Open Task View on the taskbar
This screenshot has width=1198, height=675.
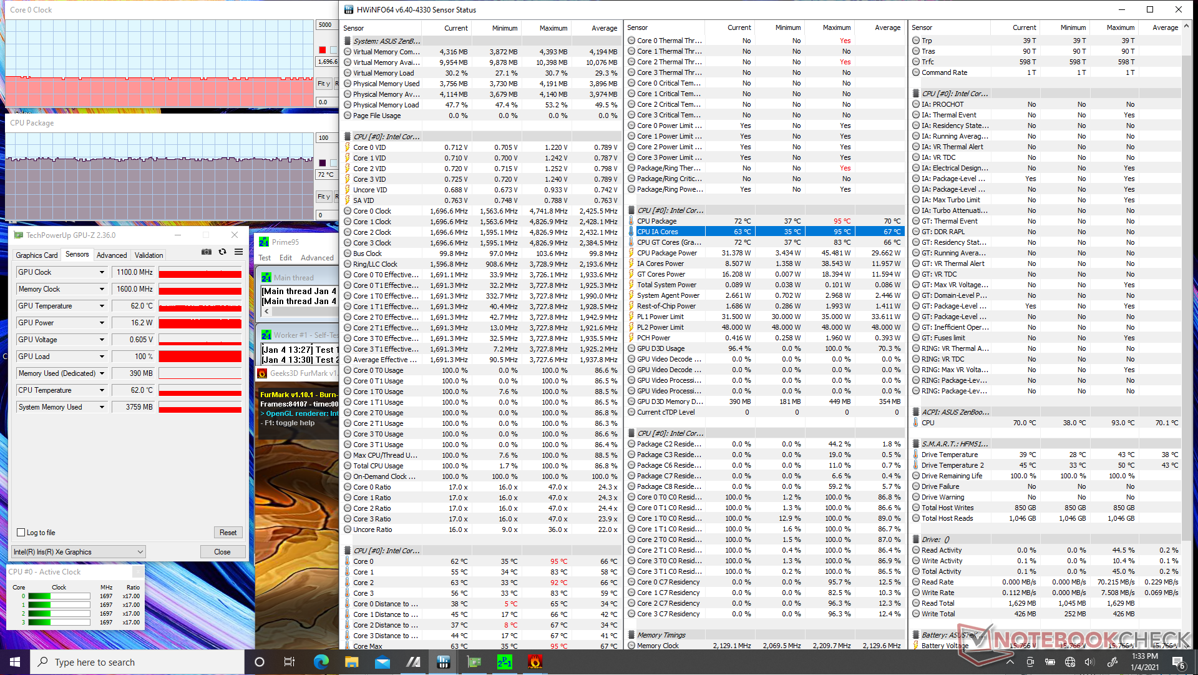point(290,662)
